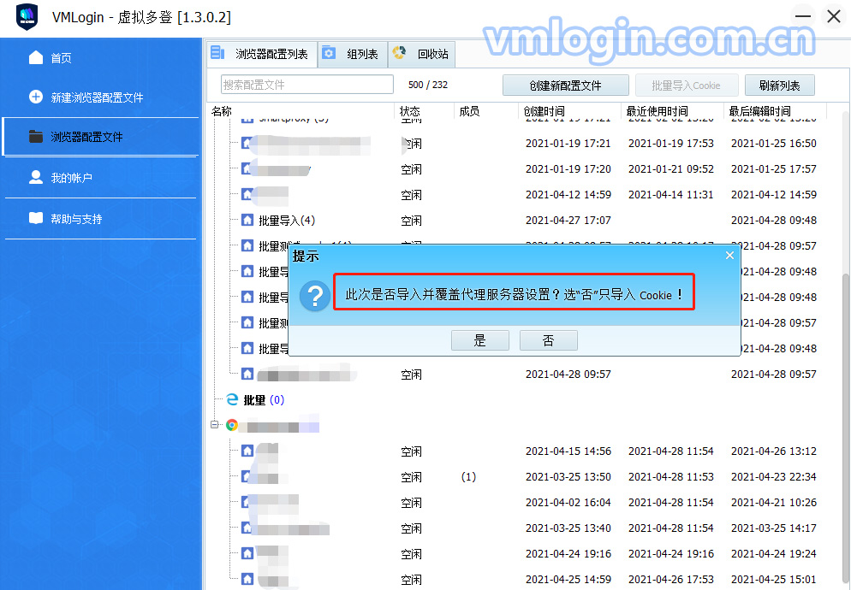851x590 pixels.
Task: Click the edit time 2021-04-26 13:12
Action: click(773, 451)
